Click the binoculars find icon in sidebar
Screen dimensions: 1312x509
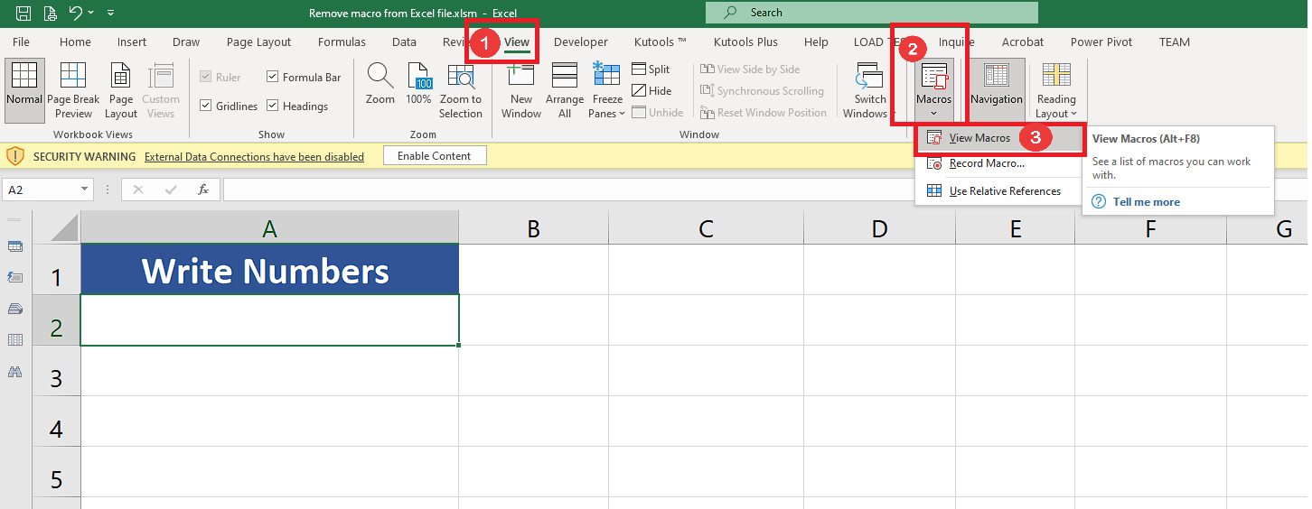(14, 371)
